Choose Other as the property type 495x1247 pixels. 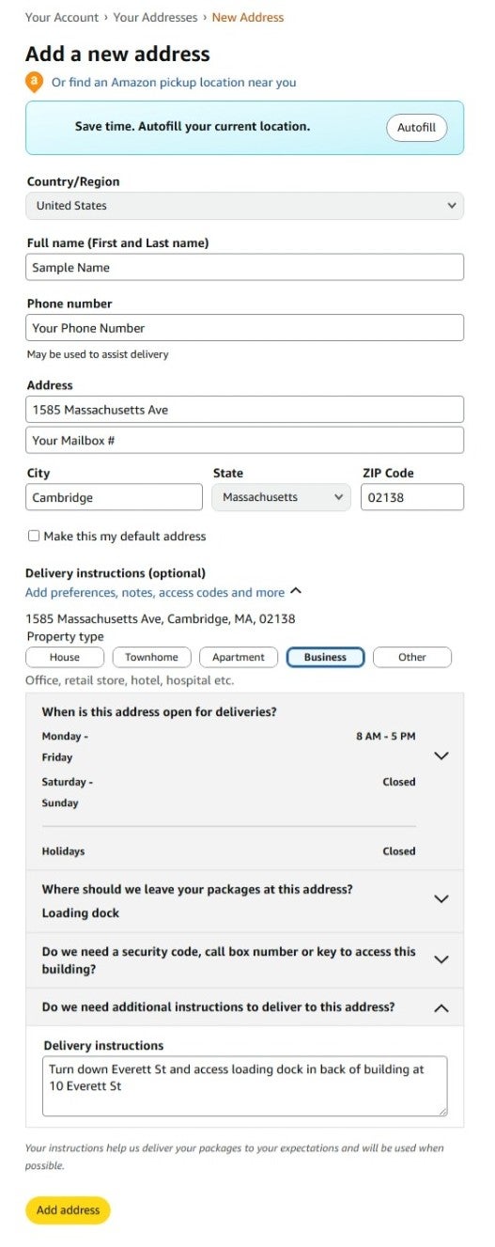click(412, 657)
